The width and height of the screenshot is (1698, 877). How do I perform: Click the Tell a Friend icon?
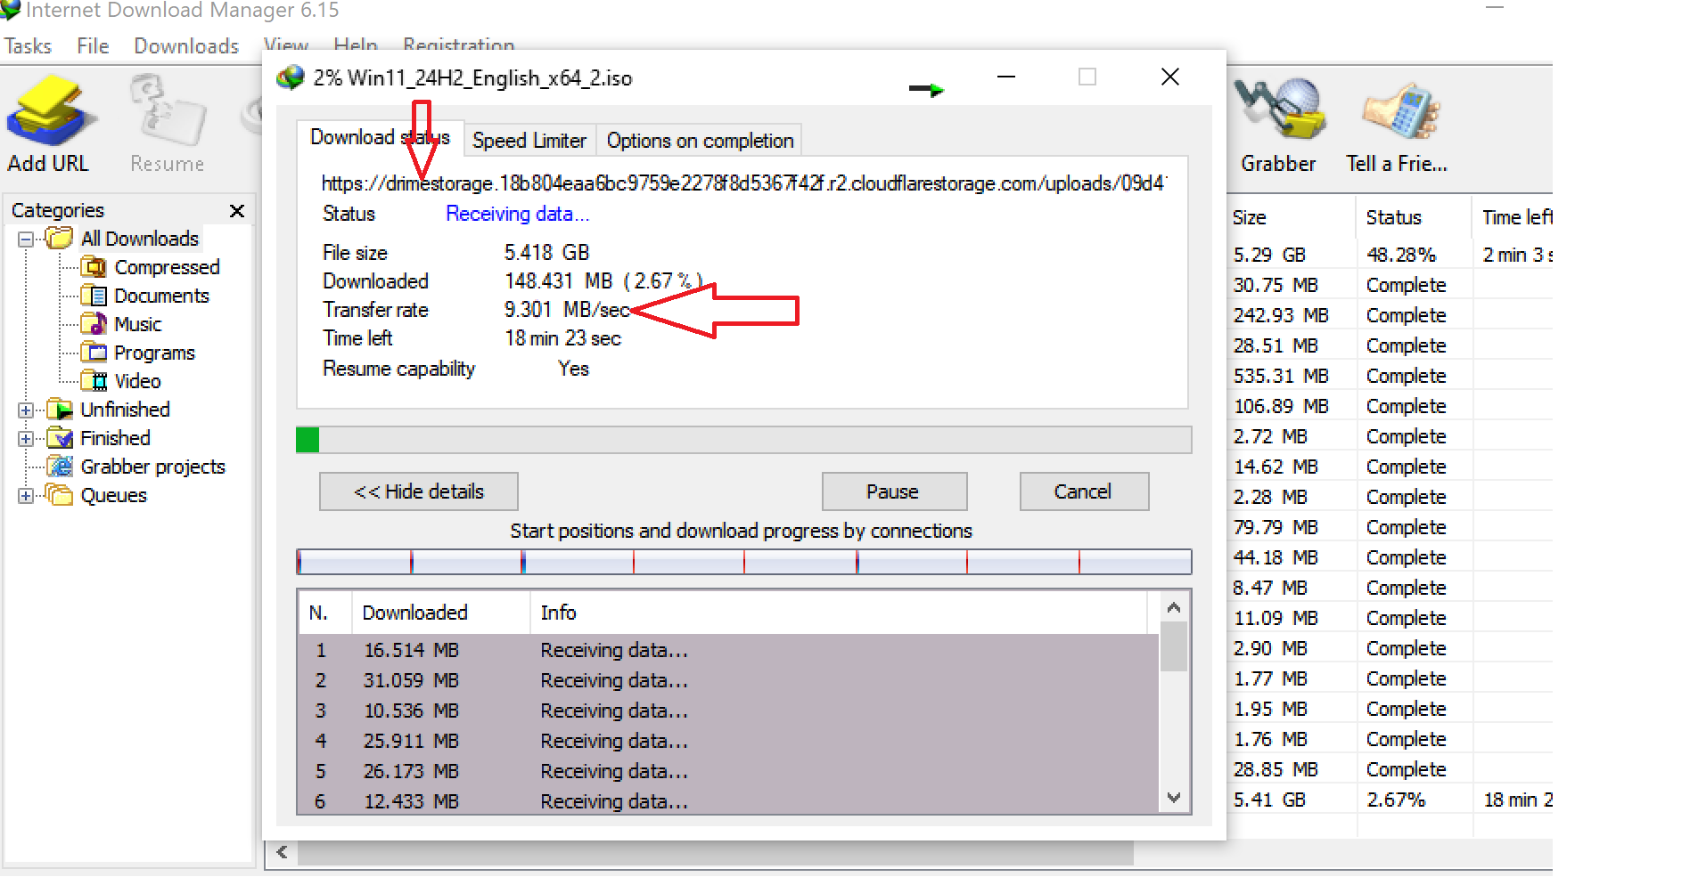point(1397,112)
